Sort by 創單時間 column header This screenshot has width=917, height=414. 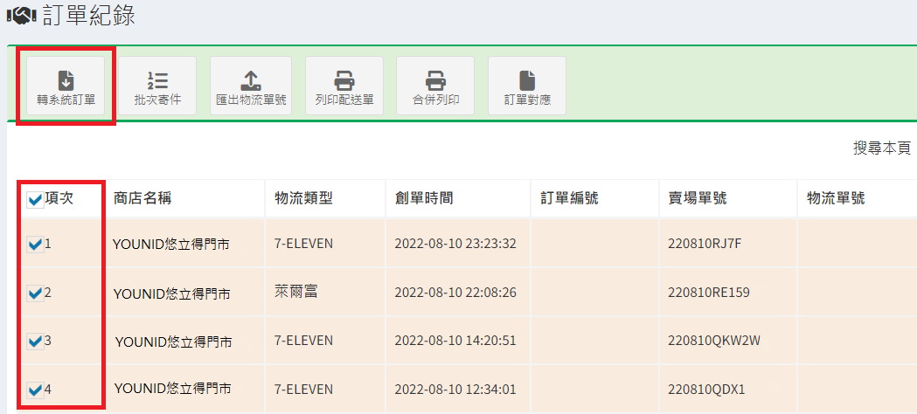click(x=424, y=198)
